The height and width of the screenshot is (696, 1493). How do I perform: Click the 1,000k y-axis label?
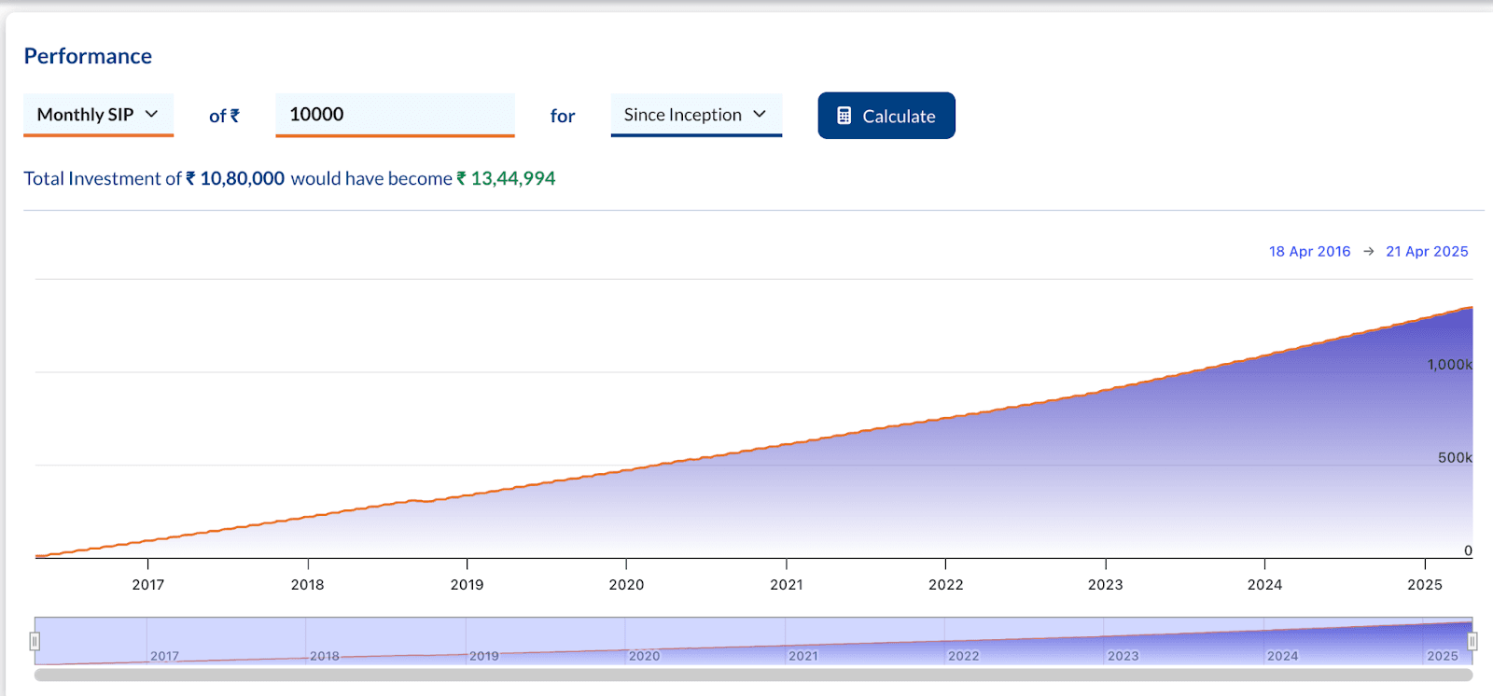coord(1449,365)
